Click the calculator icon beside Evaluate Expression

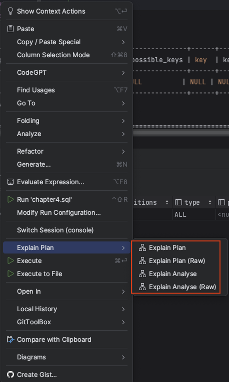tap(10, 182)
